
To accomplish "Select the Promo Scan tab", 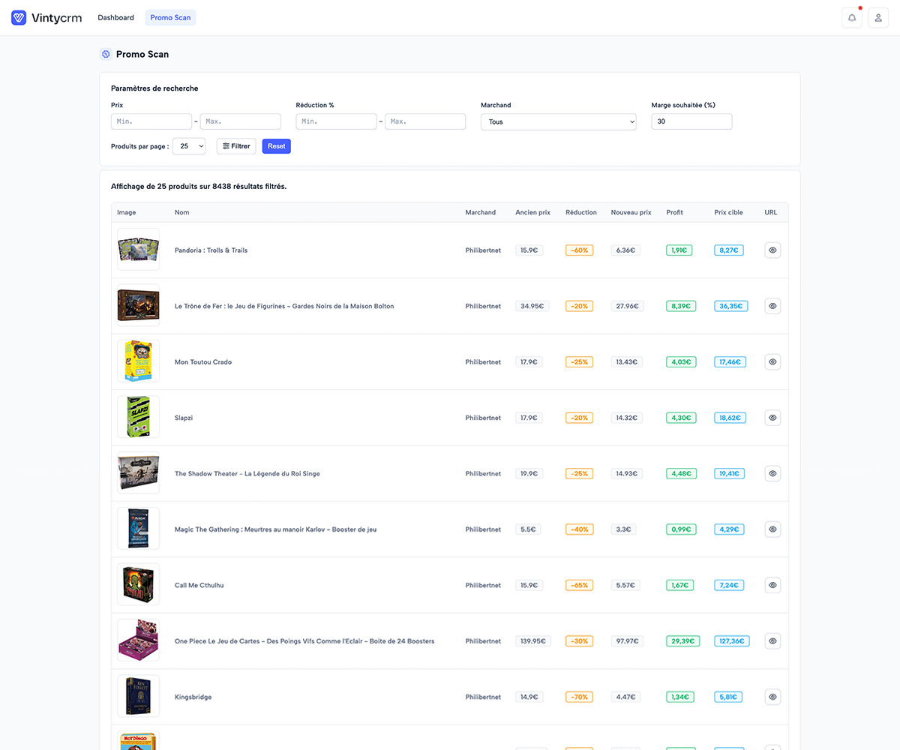I will coord(170,18).
